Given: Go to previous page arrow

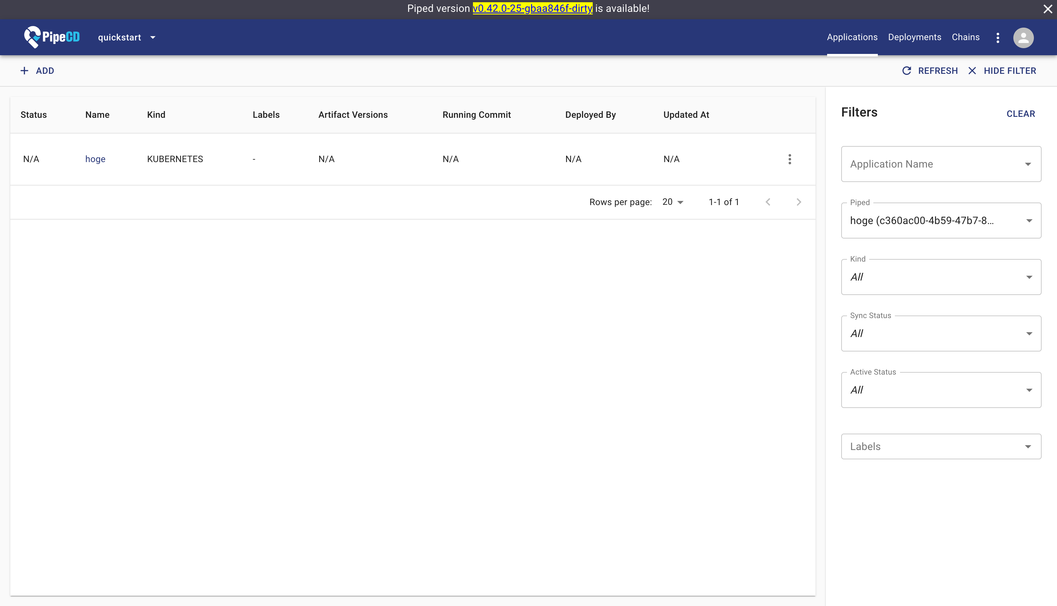Looking at the screenshot, I should (768, 202).
